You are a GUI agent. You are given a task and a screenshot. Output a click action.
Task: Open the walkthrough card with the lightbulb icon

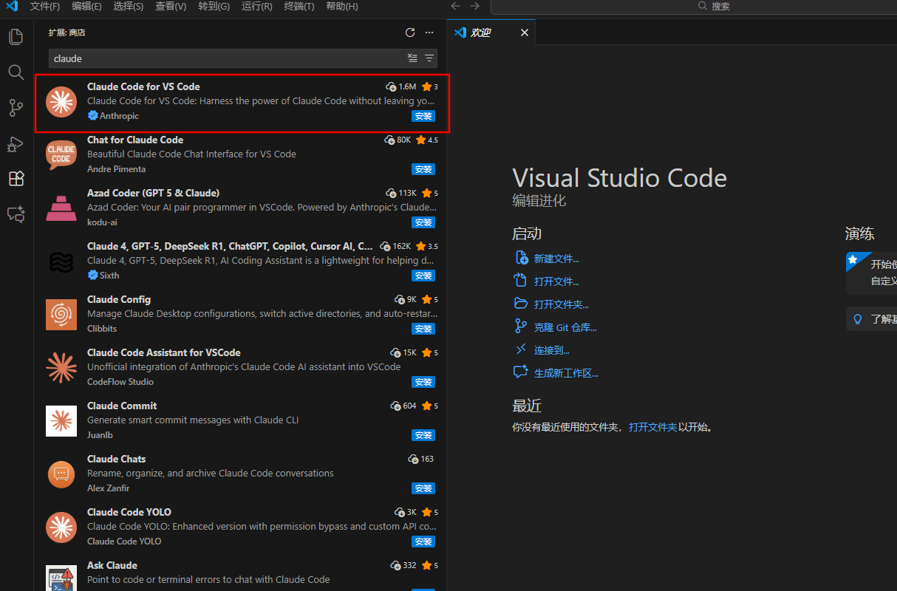point(872,319)
